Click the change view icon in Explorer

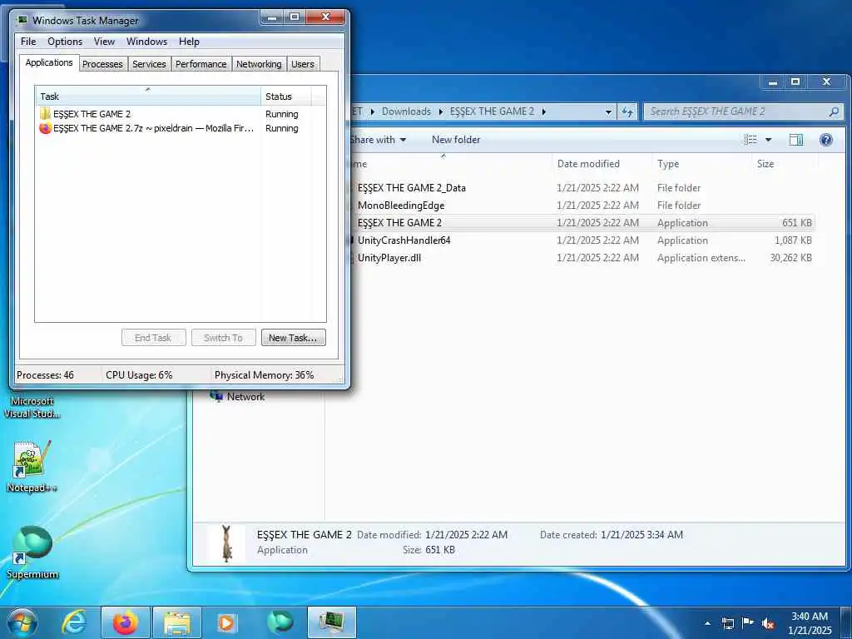750,140
